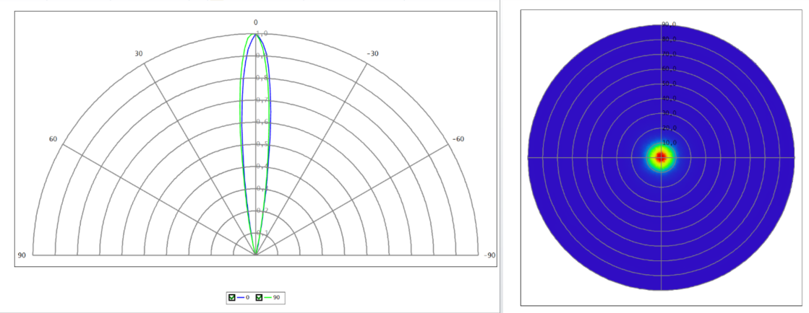Click the -30 degree angle label
The width and height of the screenshot is (809, 313).
pos(372,54)
